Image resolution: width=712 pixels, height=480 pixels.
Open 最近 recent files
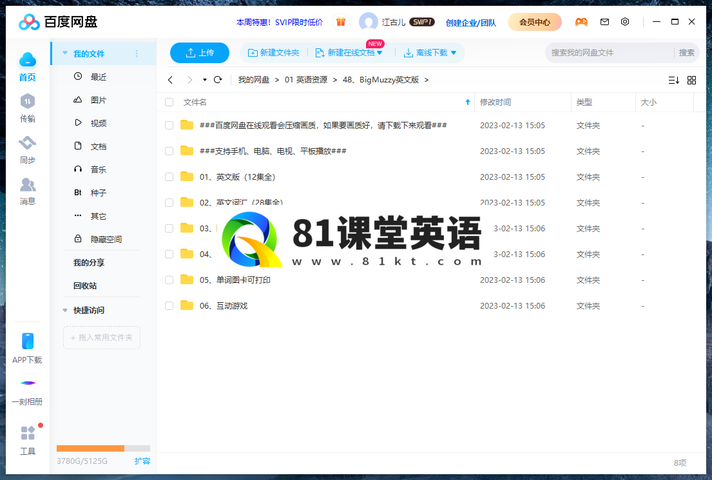98,77
